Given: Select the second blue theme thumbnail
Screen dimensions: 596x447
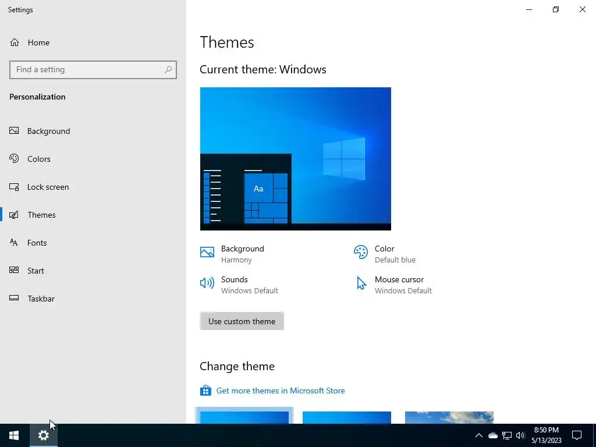Looking at the screenshot, I should (347, 417).
